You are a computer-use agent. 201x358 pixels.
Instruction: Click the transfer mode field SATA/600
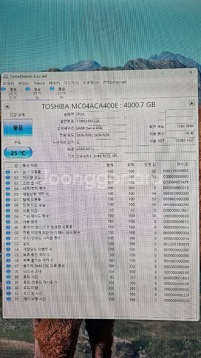coord(101,135)
